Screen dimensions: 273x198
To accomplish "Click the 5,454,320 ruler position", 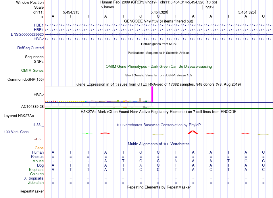I will [x=159, y=12].
